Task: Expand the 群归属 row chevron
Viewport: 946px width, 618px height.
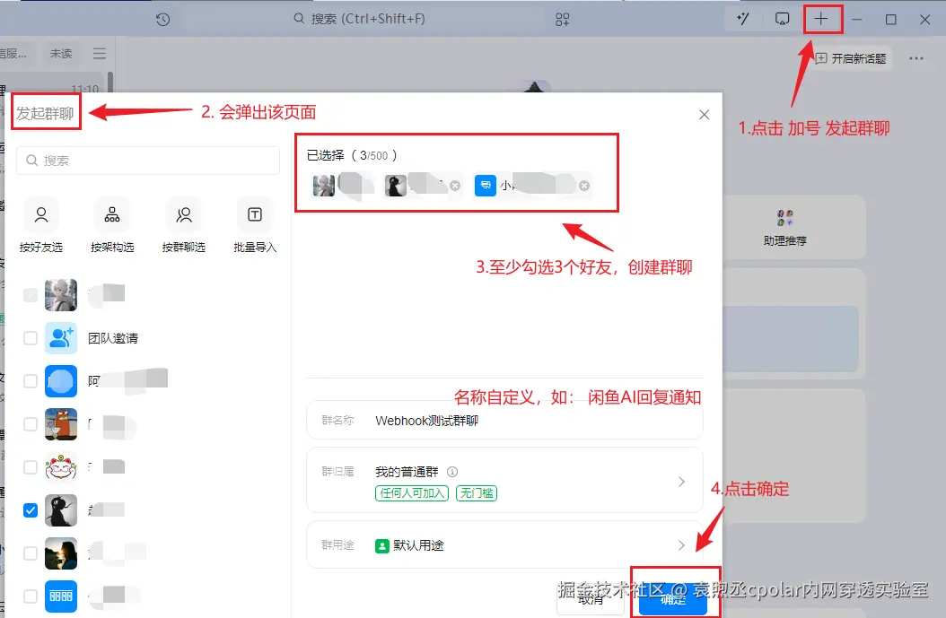Action: 681,481
